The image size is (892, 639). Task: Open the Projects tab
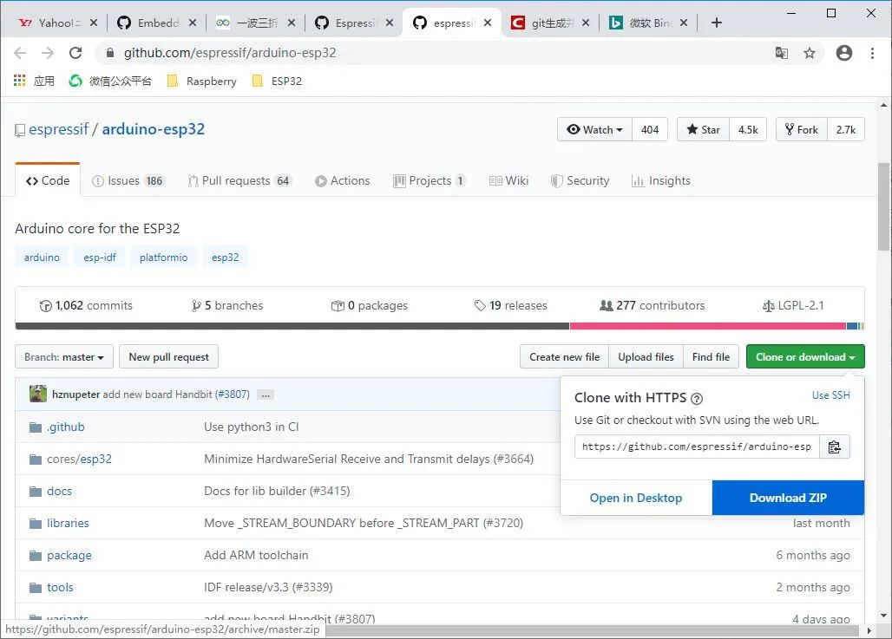click(430, 181)
